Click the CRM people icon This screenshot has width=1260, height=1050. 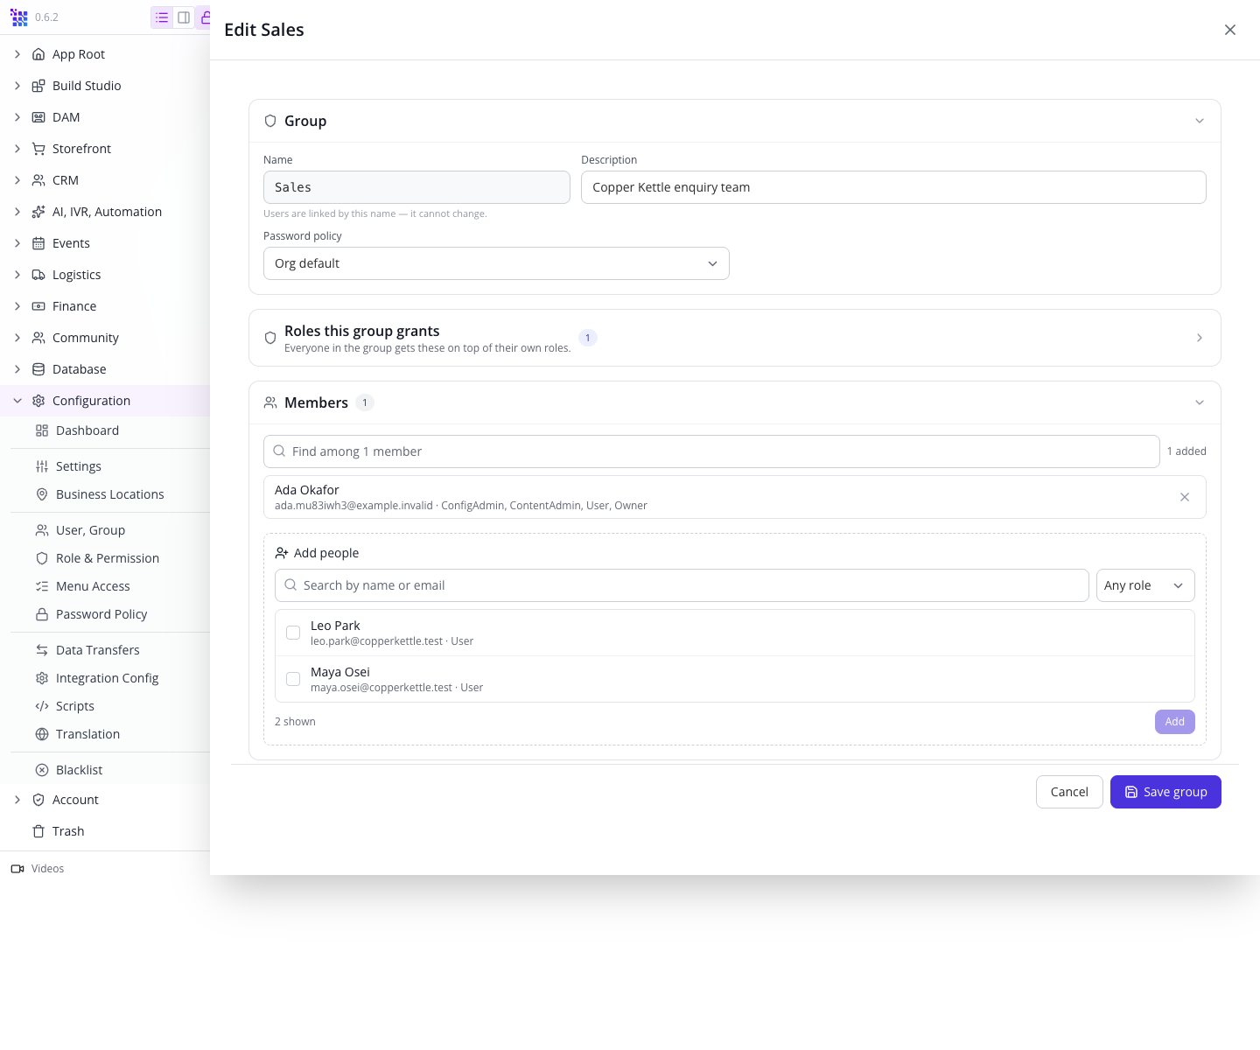pyautogui.click(x=38, y=180)
